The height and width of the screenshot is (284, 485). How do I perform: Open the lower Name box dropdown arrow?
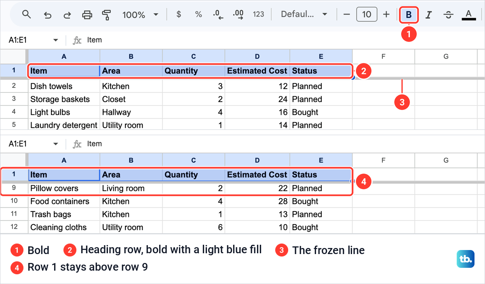[56, 144]
